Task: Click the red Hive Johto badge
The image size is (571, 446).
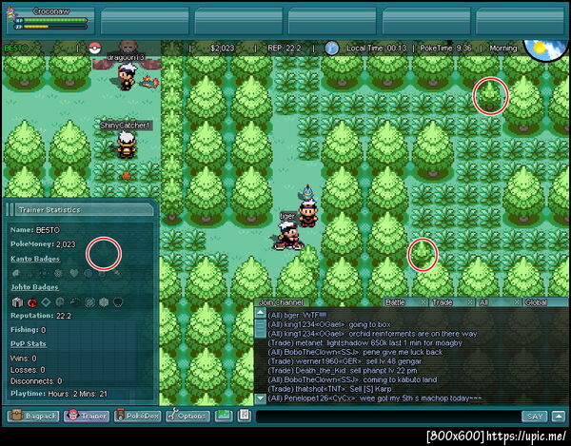Action: tap(32, 302)
